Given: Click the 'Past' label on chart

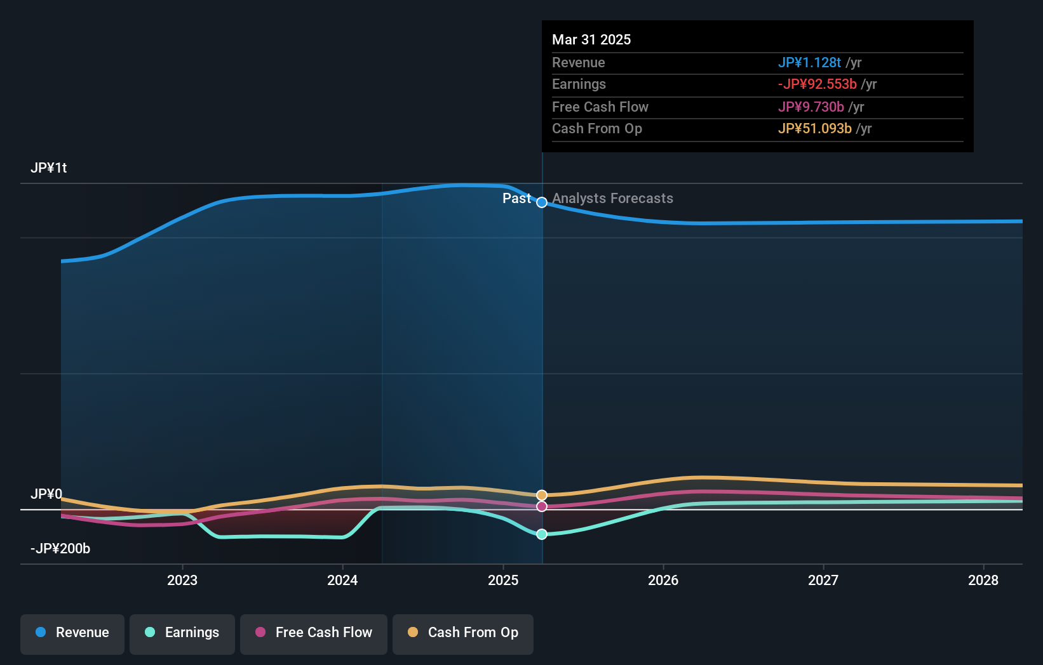Looking at the screenshot, I should [516, 198].
